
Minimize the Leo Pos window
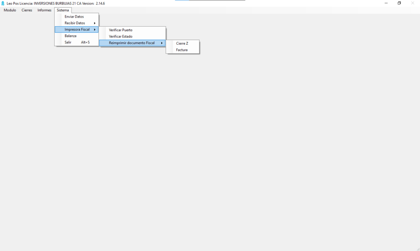[386, 3]
